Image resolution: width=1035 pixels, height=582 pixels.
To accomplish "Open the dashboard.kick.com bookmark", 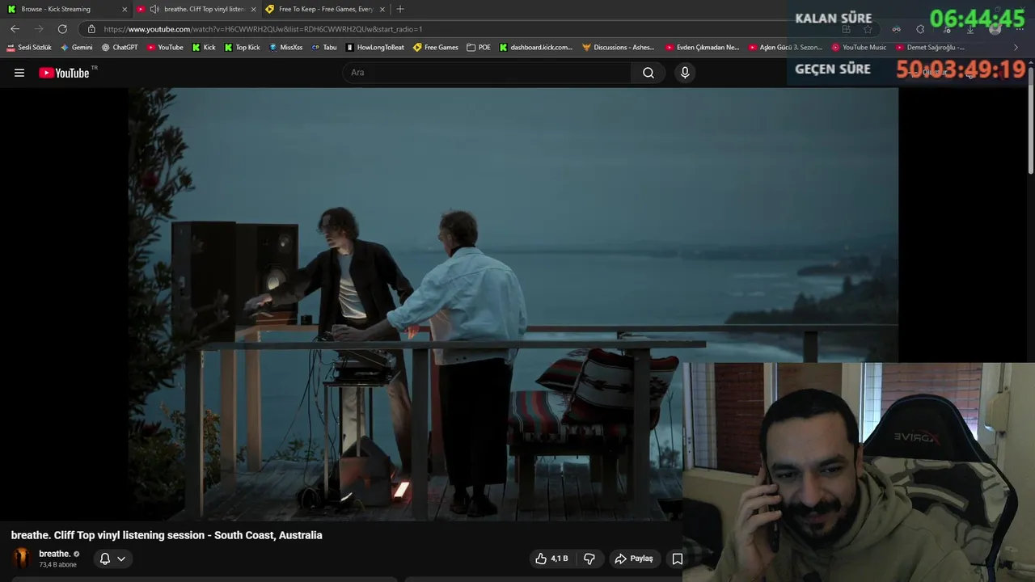I will click(x=536, y=47).
